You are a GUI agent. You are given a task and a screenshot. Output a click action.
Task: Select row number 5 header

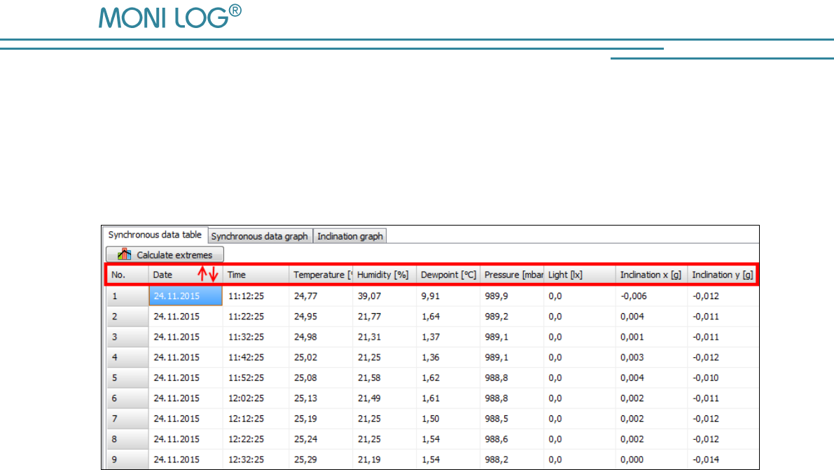[x=127, y=378]
